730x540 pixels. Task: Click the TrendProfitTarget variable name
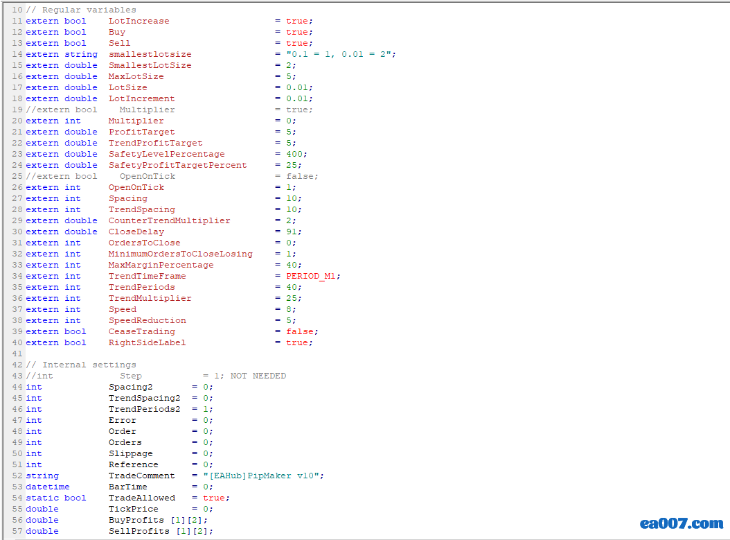click(x=155, y=143)
